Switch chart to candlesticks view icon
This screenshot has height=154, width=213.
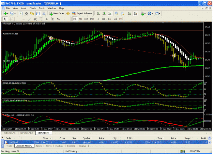(x=104, y=13)
